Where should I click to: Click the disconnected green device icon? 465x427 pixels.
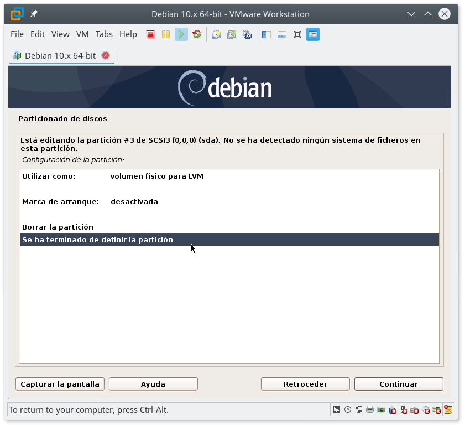pyautogui.click(x=437, y=410)
